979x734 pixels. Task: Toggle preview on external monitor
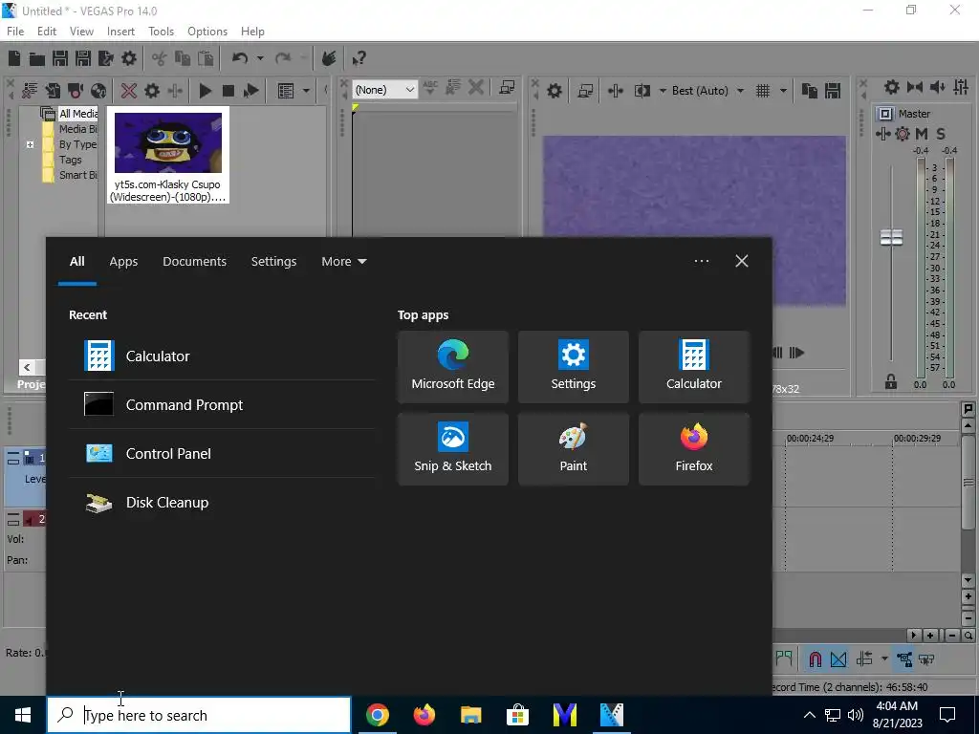[x=585, y=91]
